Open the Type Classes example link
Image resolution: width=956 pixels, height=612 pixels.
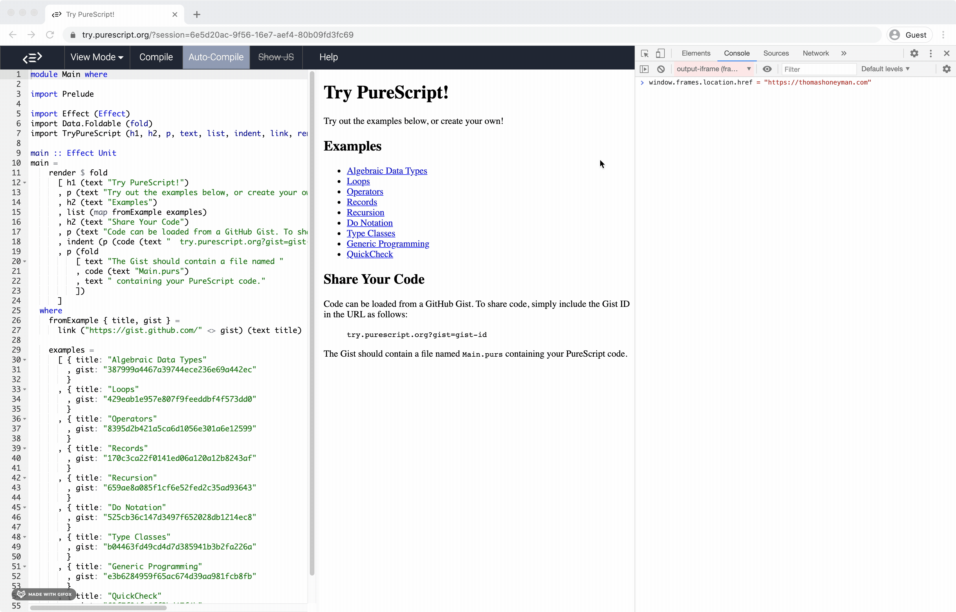[x=371, y=233]
